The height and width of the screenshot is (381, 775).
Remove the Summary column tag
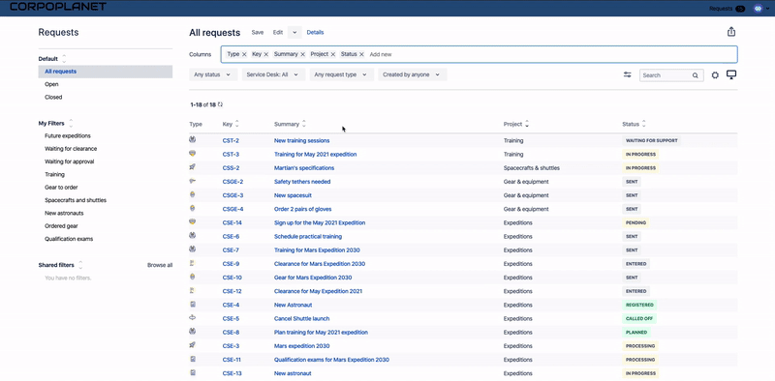302,54
